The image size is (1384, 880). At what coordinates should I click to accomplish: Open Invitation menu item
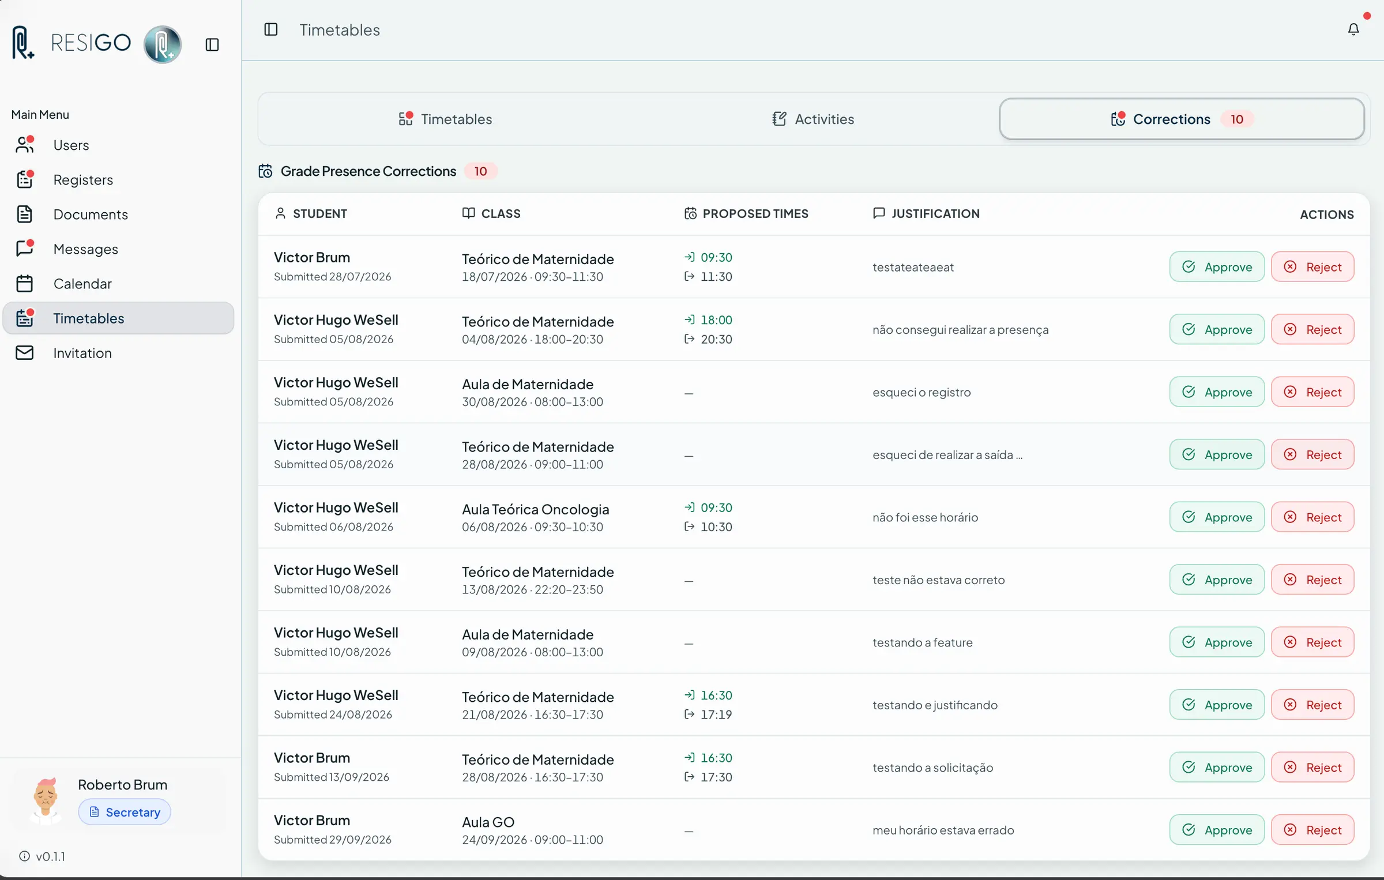118,353
